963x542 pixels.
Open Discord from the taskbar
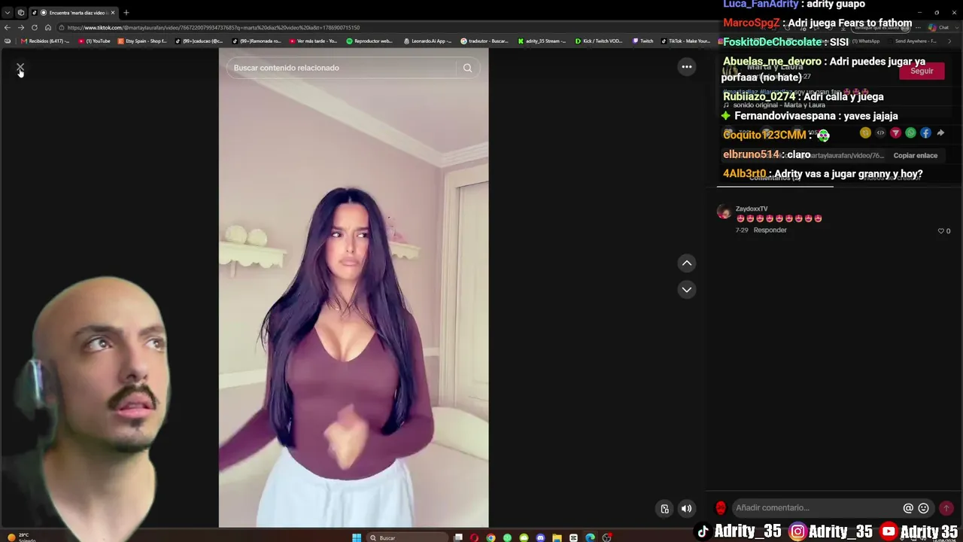[x=540, y=537]
